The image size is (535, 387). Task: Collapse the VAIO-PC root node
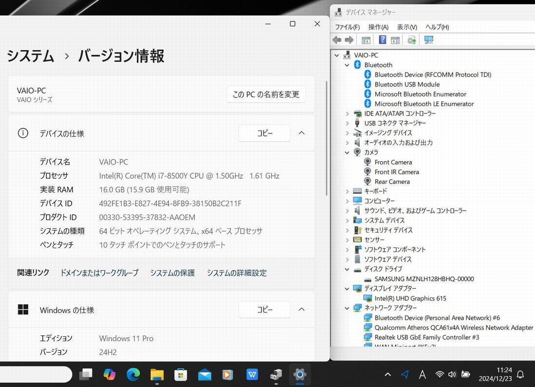(x=337, y=55)
